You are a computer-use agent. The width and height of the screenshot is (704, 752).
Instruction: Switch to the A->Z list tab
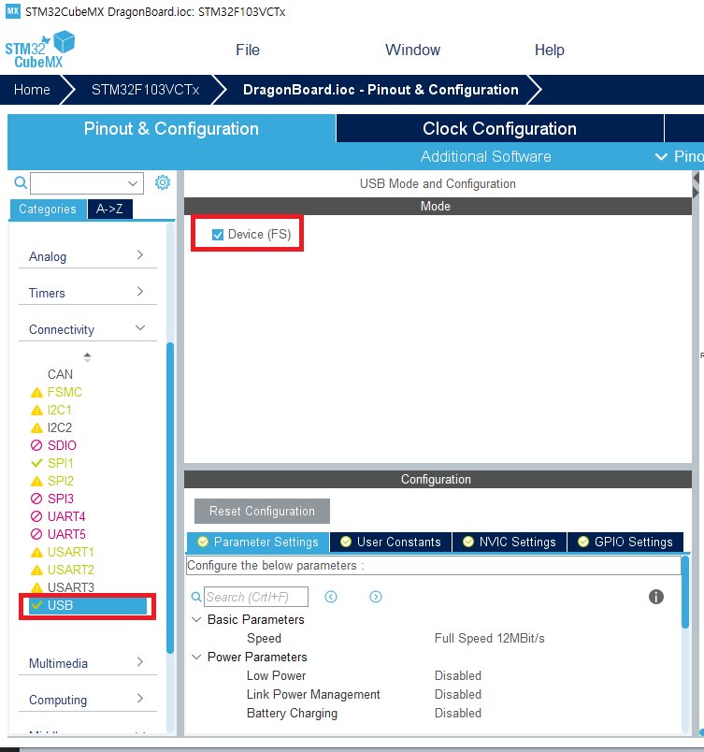(109, 210)
